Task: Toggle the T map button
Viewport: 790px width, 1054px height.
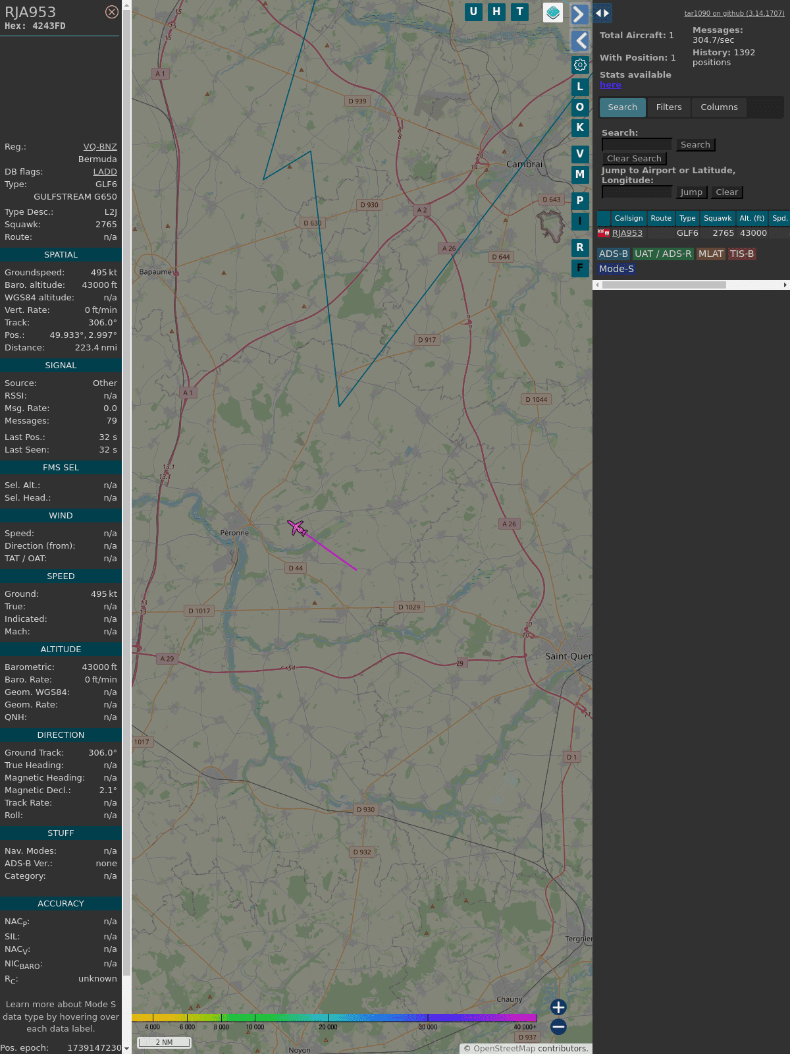Action: (x=520, y=12)
